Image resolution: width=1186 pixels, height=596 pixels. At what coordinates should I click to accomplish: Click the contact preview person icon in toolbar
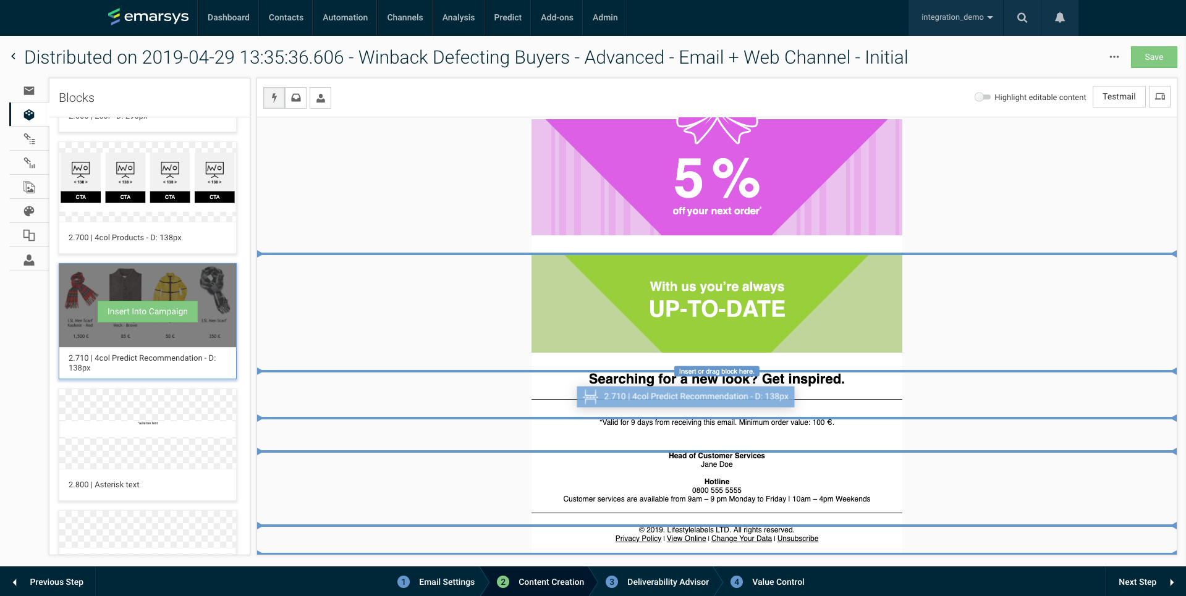pos(320,98)
